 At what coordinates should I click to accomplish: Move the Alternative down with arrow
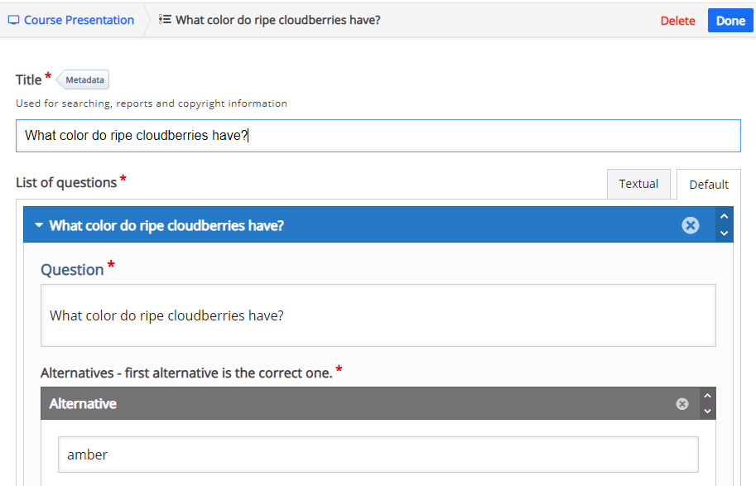click(x=707, y=411)
